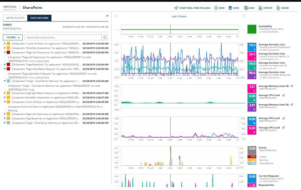Click the SharePoint project title
Image resolution: width=301 pixels, height=190 pixels.
tap(32, 7)
